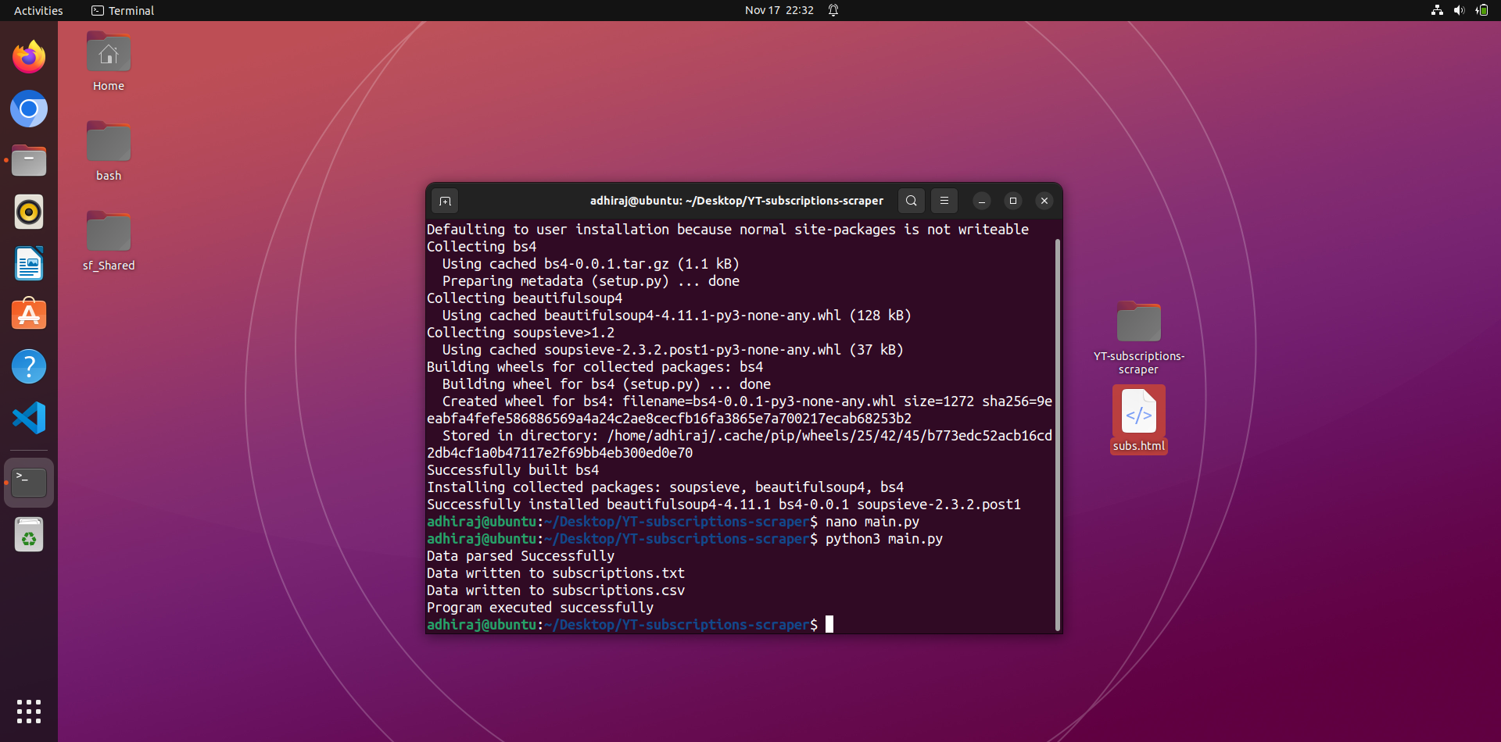The width and height of the screenshot is (1501, 742).
Task: Open Ubuntu Software from the dock
Action: pyautogui.click(x=28, y=314)
